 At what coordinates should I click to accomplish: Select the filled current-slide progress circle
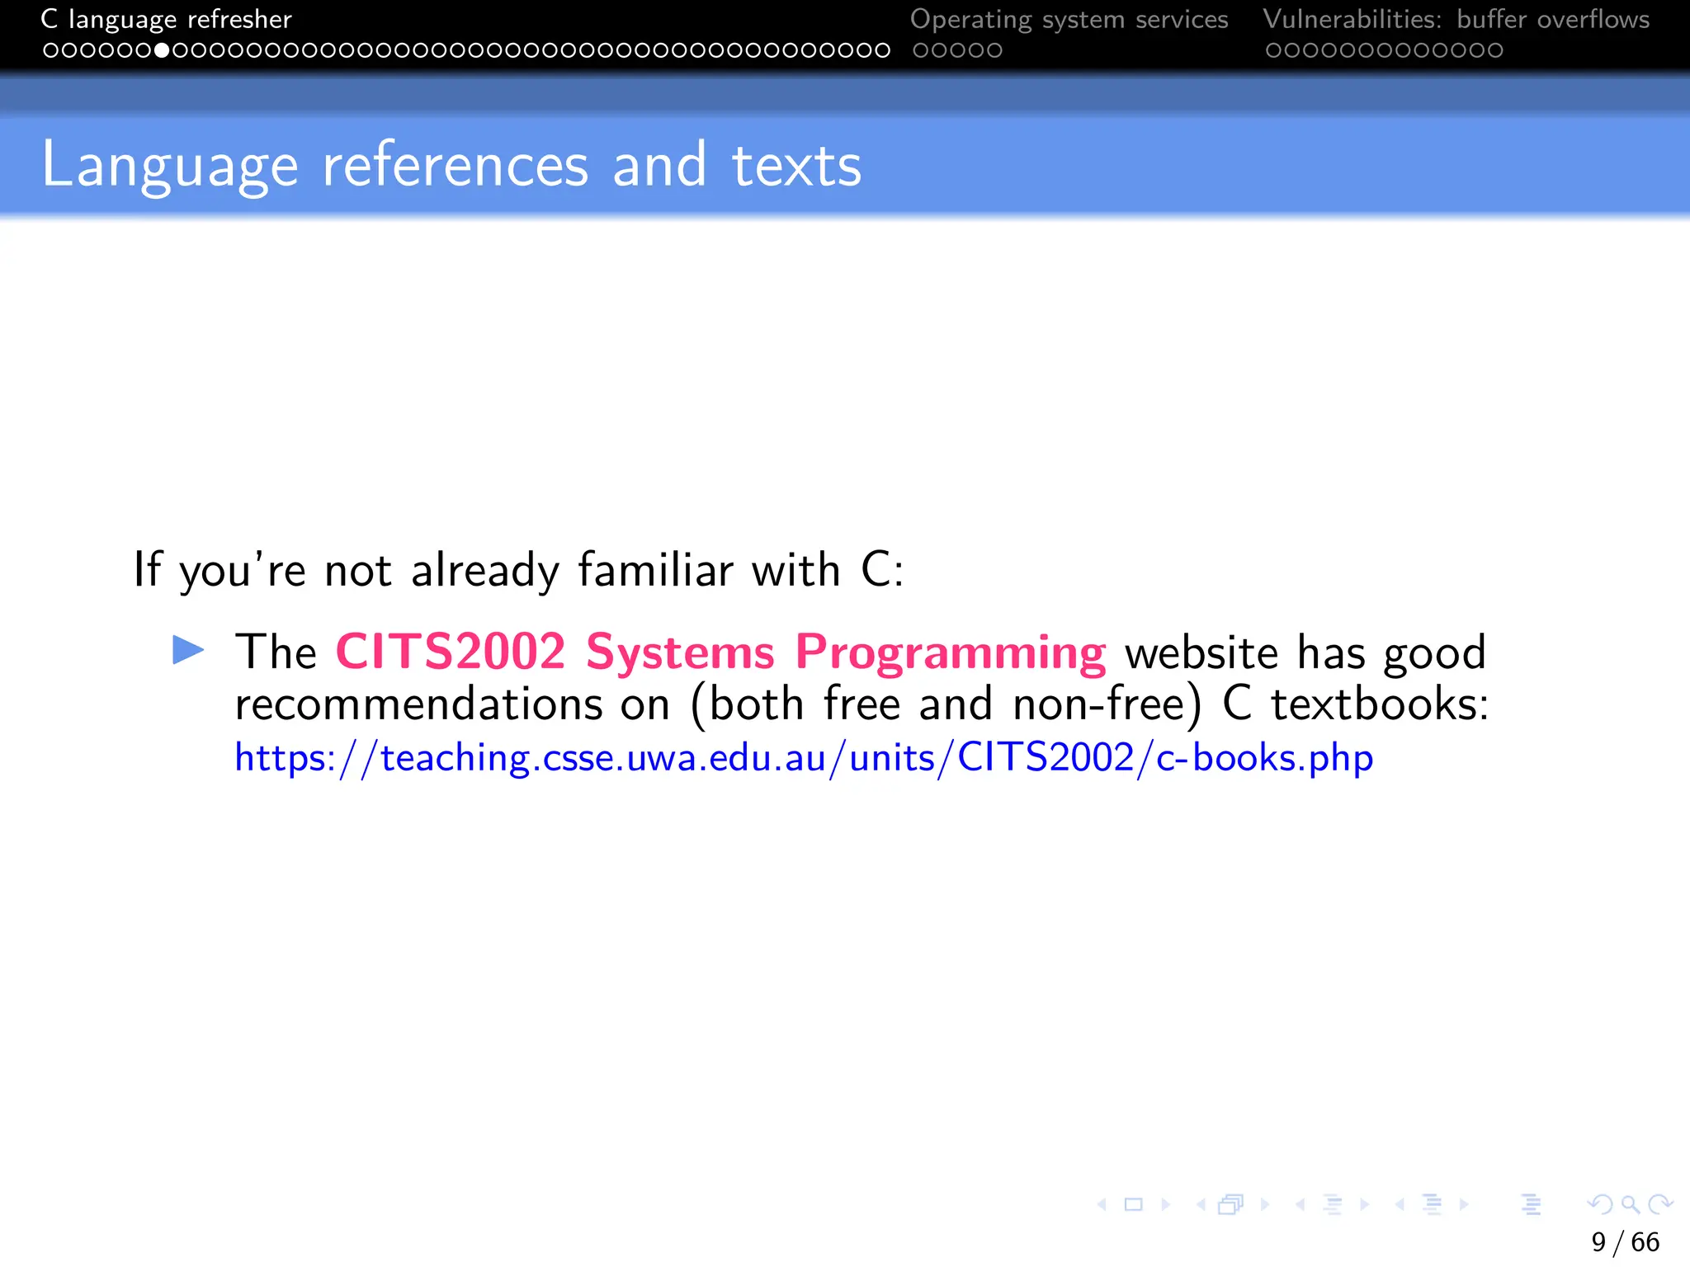click(162, 50)
